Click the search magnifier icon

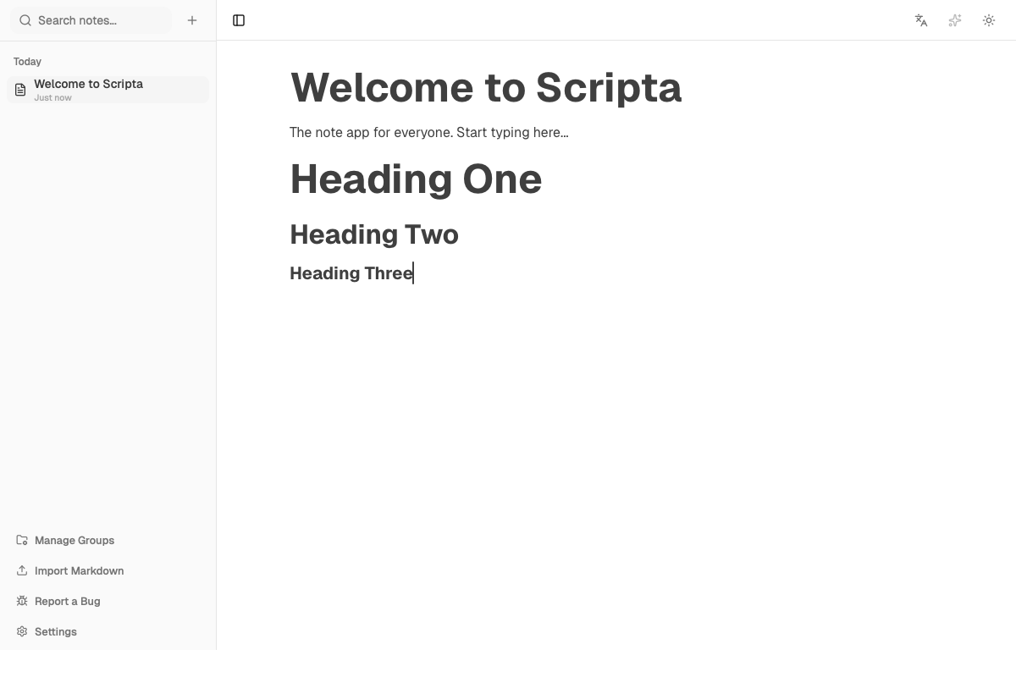pos(25,19)
